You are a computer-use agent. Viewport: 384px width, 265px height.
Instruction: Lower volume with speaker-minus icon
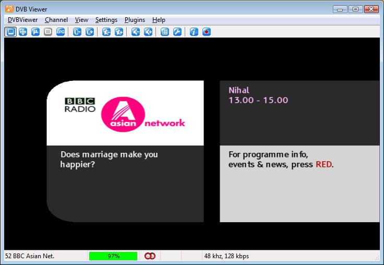point(136,32)
